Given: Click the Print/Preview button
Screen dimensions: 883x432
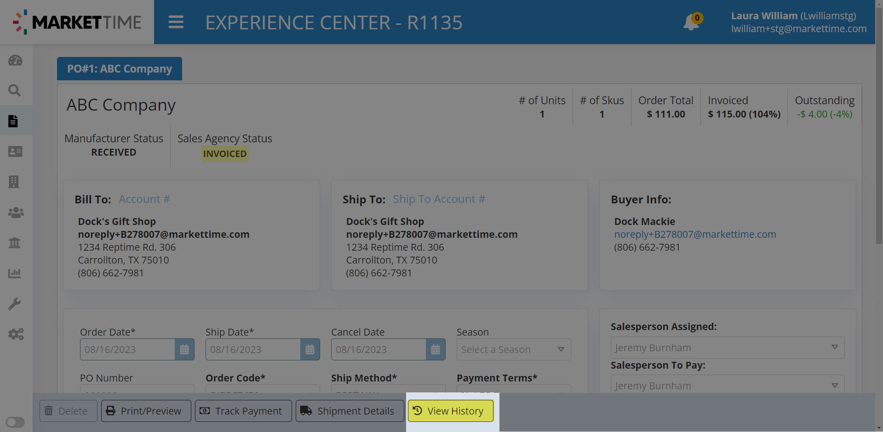Looking at the screenshot, I should pos(146,411).
